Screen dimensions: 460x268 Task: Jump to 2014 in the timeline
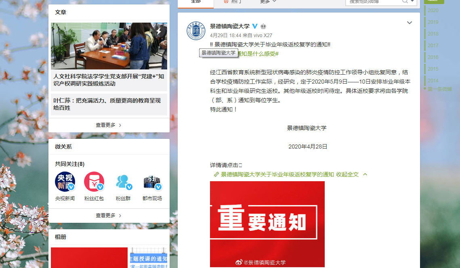[433, 81]
